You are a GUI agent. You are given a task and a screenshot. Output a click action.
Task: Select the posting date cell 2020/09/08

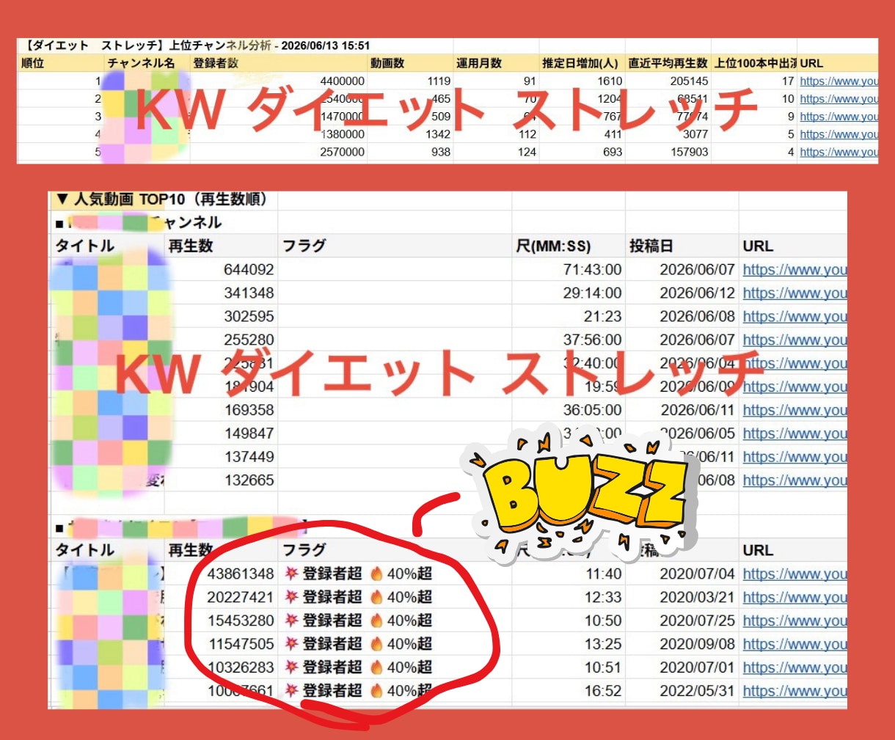click(x=697, y=645)
